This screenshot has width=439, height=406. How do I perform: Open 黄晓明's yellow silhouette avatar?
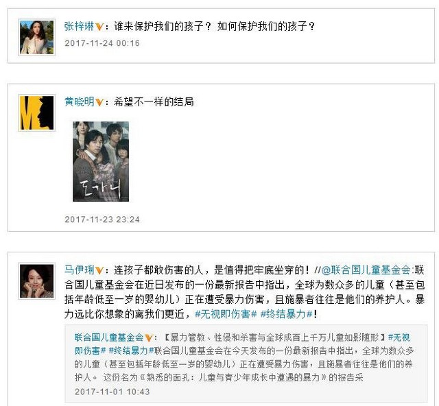(x=36, y=112)
